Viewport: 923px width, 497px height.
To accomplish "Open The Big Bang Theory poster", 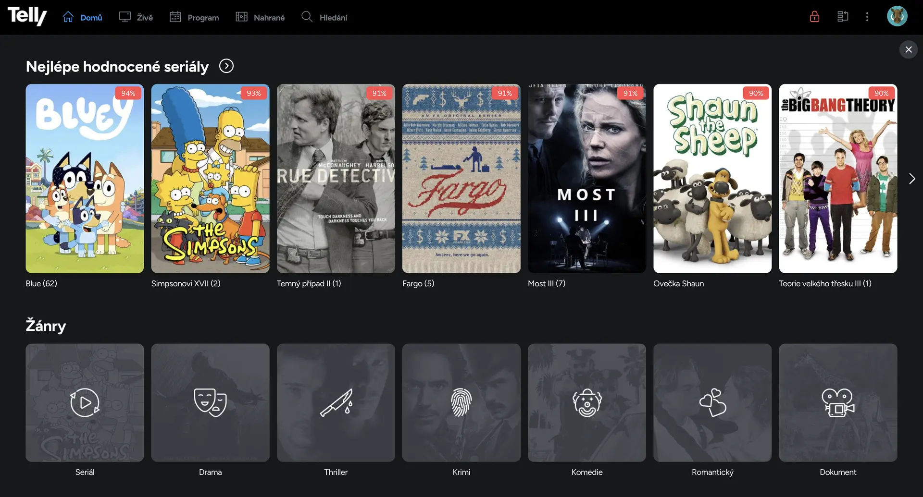I will point(838,179).
